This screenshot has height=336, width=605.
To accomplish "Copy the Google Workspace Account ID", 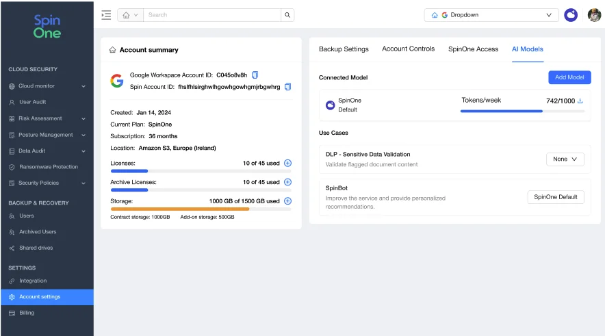I will point(255,75).
